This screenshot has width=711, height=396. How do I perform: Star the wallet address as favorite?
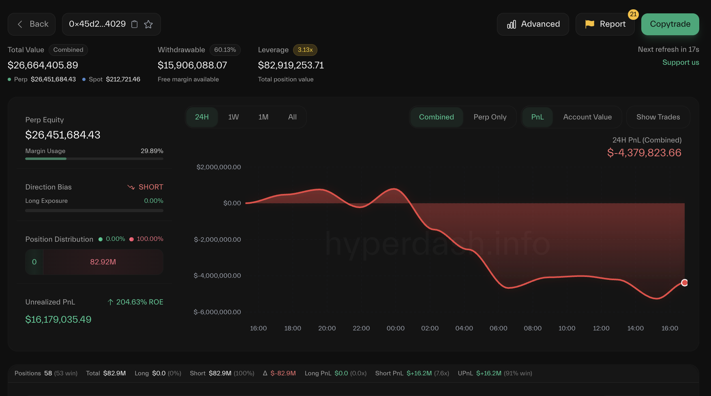click(x=148, y=24)
